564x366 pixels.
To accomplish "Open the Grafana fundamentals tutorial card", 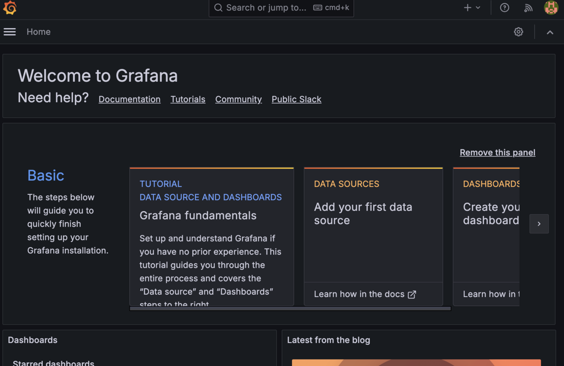I will 211,236.
